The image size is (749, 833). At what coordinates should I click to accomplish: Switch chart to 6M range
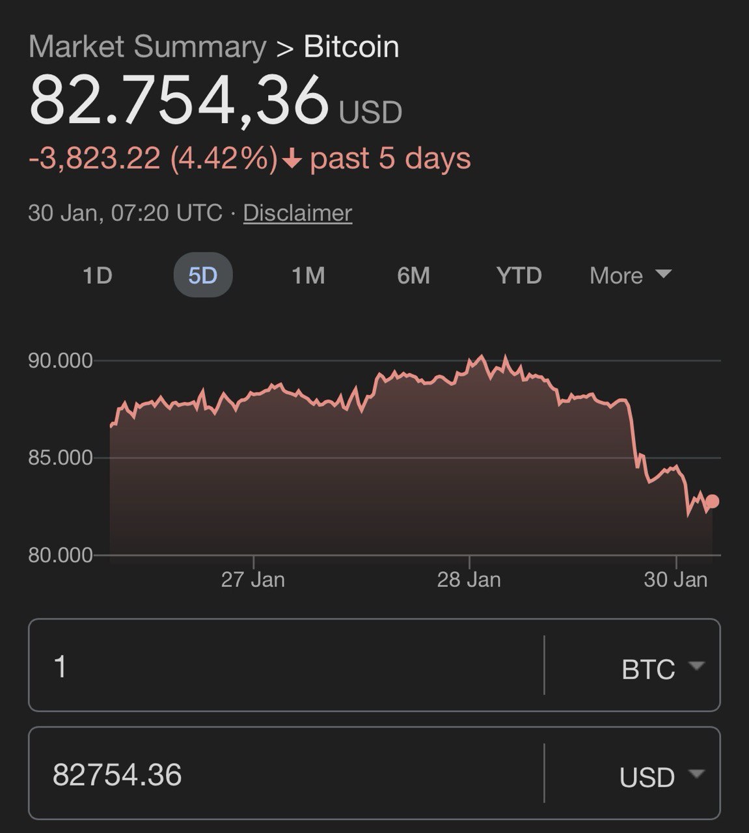(413, 275)
